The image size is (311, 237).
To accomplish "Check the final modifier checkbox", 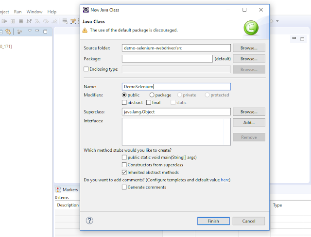I will [x=149, y=102].
